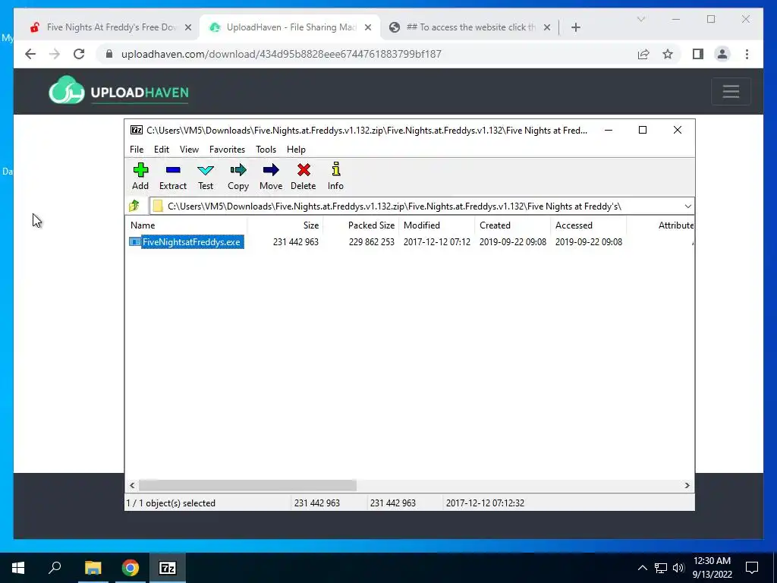Close the Five Nights At Freddy's tab
This screenshot has height=583, width=777.
tap(188, 27)
